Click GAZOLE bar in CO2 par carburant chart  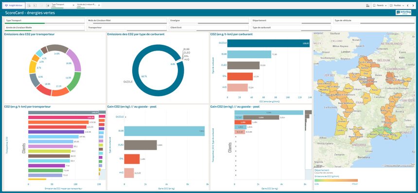click(x=268, y=43)
